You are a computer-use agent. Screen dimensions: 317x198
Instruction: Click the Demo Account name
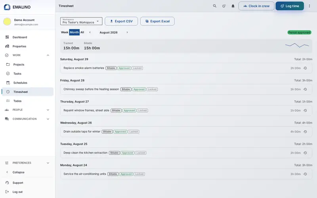pos(24,20)
